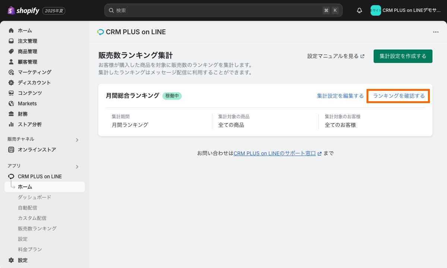Click the external link icon after サポート窓口
Image resolution: width=447 pixels, height=268 pixels.
coord(320,153)
